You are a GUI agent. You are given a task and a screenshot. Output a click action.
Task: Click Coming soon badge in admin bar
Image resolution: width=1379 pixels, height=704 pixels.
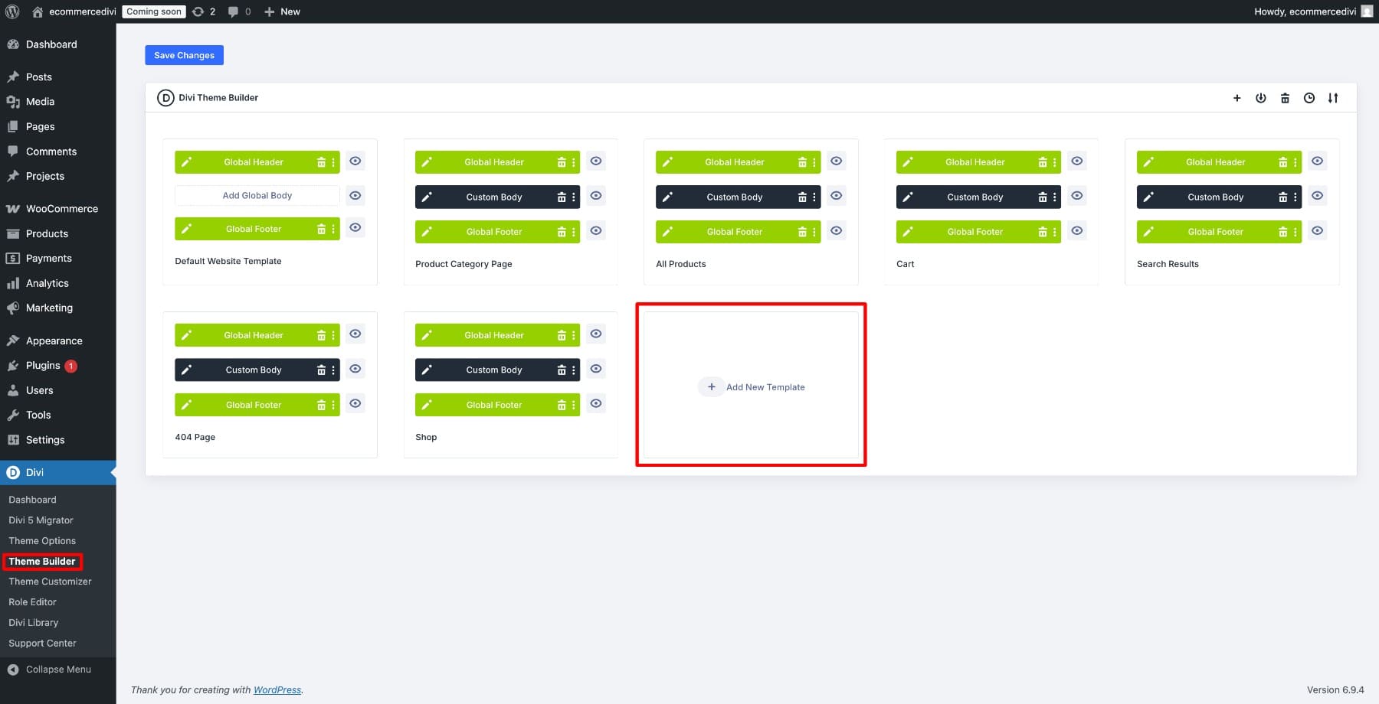(154, 11)
